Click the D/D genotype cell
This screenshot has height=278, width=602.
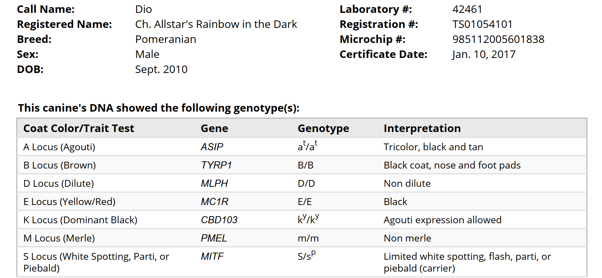(x=306, y=184)
